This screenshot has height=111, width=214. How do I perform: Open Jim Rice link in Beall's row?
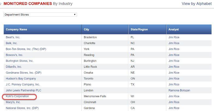coord(174,37)
